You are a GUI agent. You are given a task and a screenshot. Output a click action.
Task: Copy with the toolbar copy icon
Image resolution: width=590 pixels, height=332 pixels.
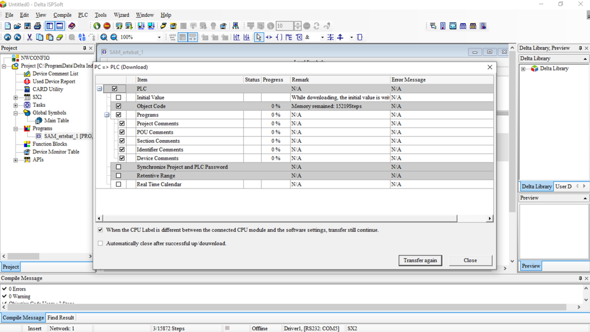(40, 37)
